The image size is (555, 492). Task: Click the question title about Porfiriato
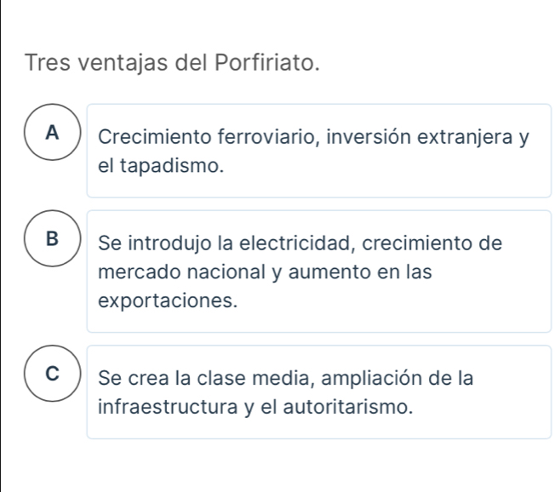[x=174, y=63]
